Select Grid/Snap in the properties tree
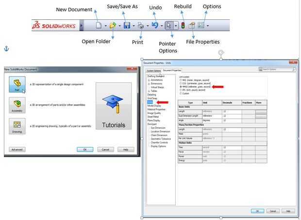 click(x=152, y=98)
